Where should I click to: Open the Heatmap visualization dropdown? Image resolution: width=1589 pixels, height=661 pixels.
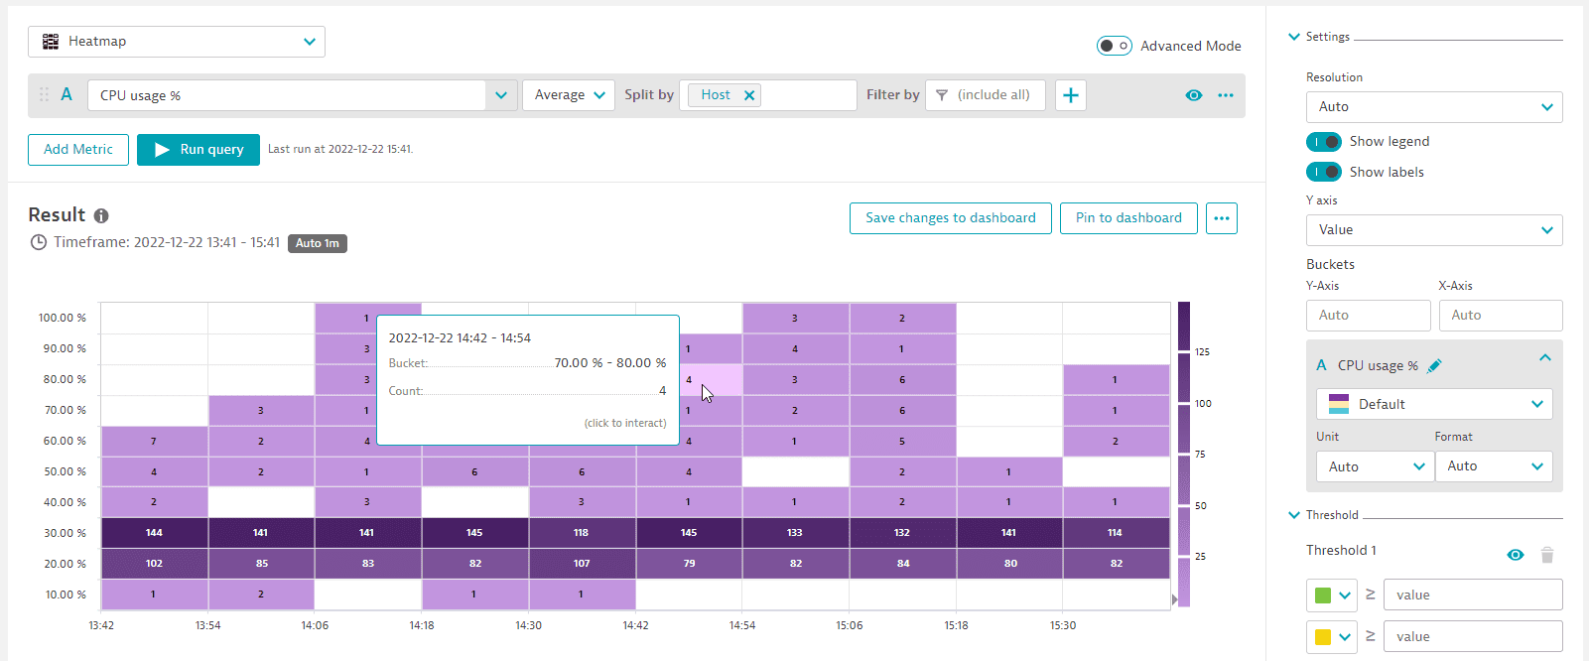coord(177,42)
